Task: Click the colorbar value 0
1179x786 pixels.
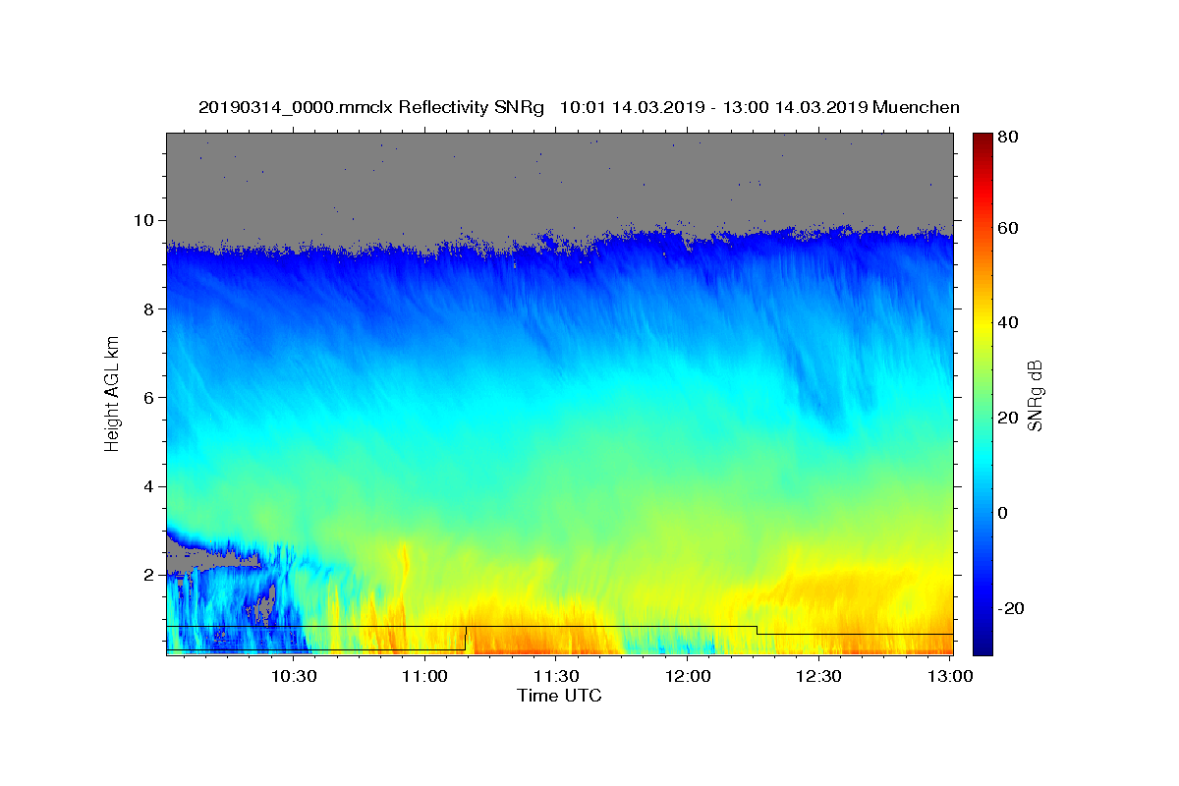Action: tap(1004, 513)
